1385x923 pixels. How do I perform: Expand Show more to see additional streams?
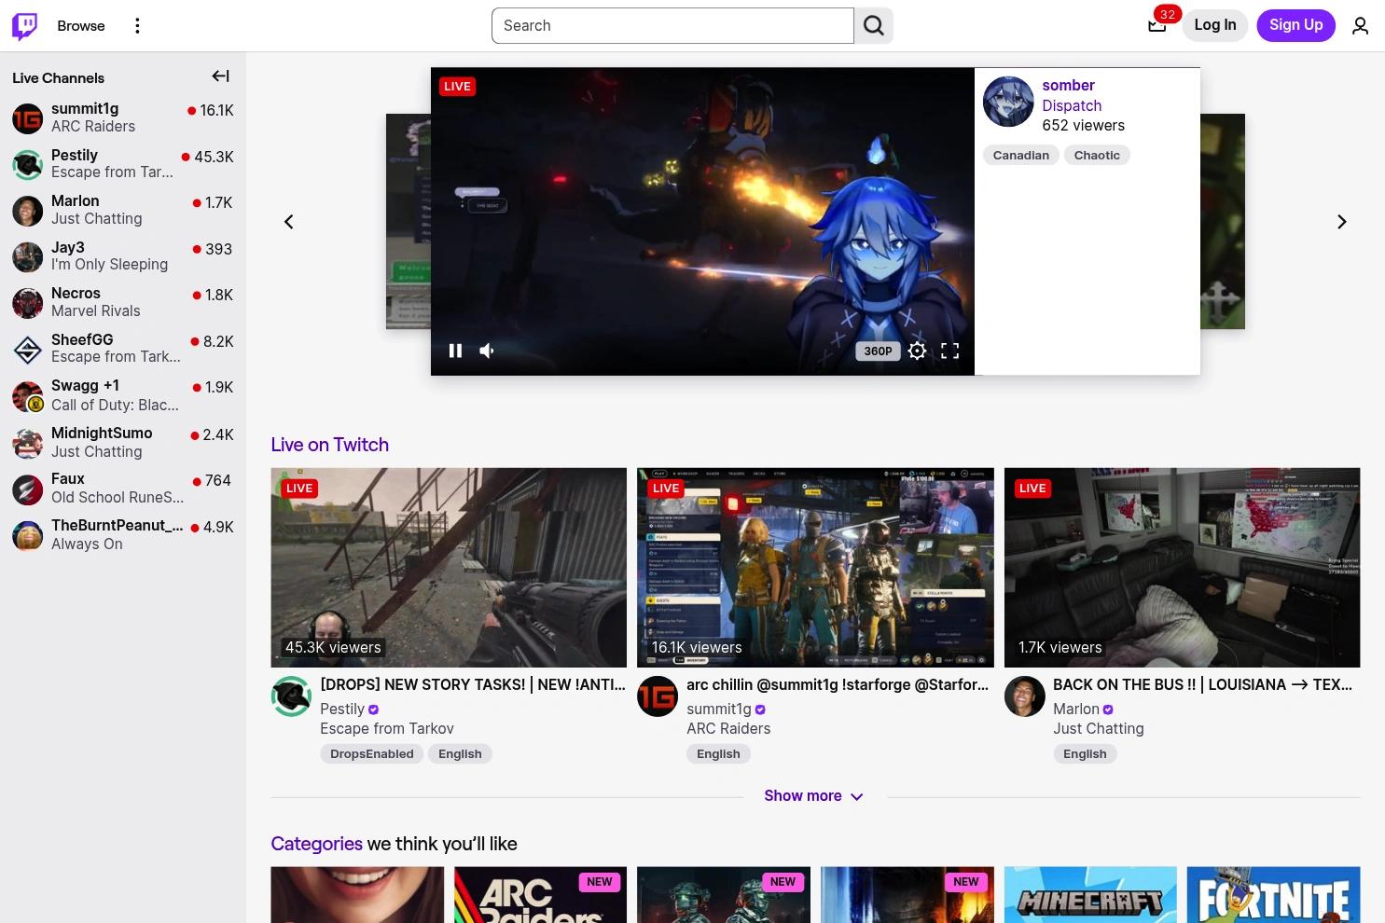[813, 795]
